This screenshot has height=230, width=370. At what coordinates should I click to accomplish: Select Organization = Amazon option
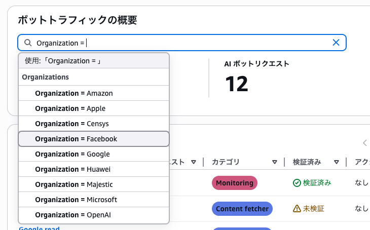pos(94,93)
